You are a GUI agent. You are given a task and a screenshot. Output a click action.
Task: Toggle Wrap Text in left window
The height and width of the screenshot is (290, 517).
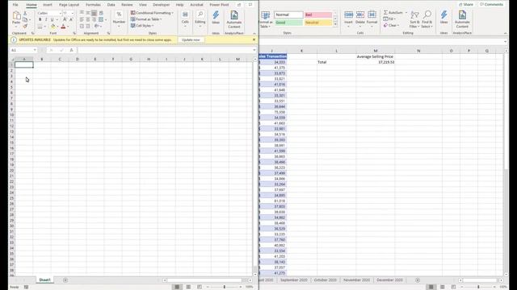[x=101, y=13]
